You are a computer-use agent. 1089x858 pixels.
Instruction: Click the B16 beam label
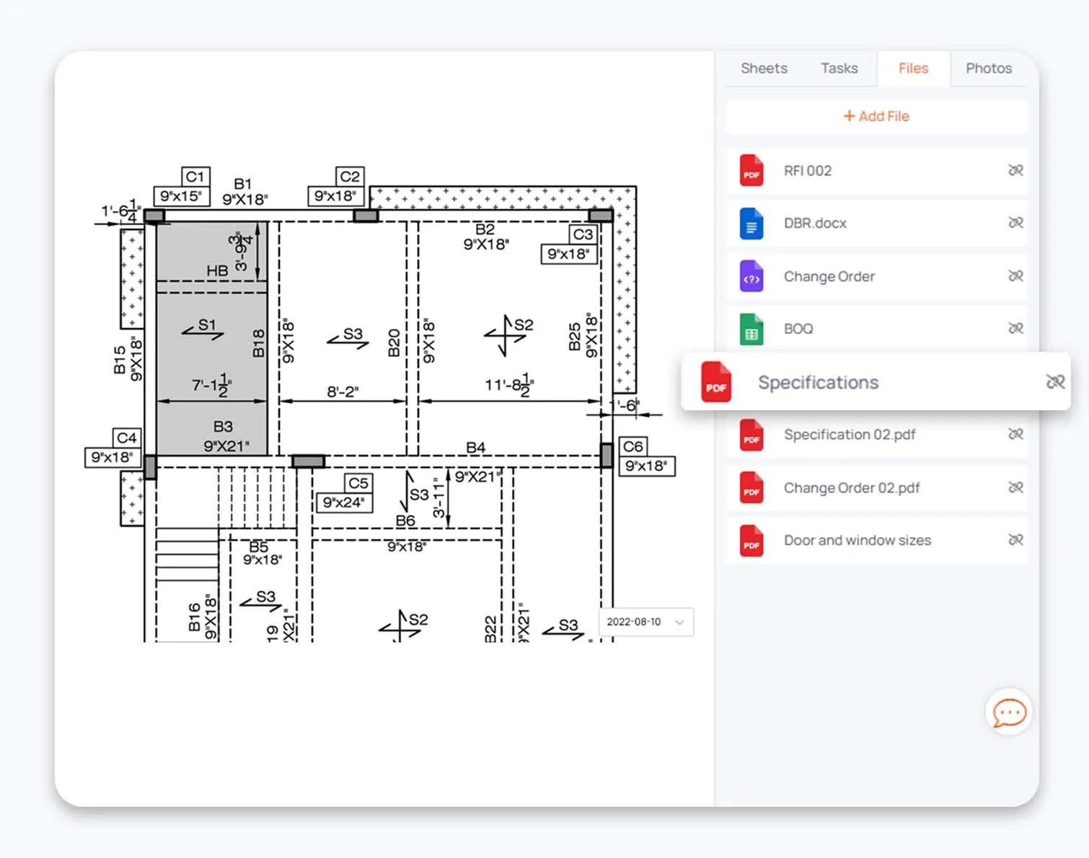click(x=195, y=617)
